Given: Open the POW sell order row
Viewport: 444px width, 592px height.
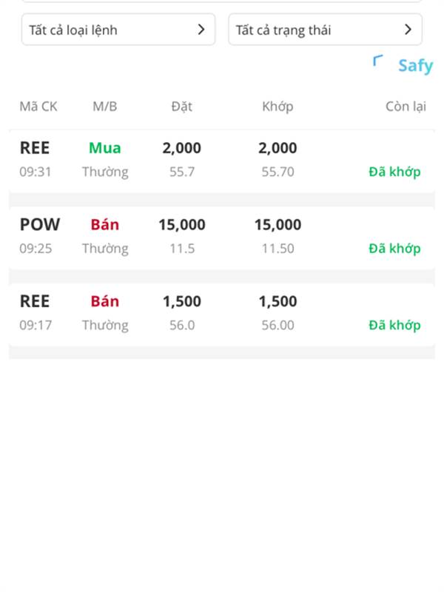Looking at the screenshot, I should point(221,238).
